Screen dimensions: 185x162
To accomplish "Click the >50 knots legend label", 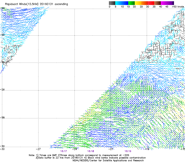I will [178, 7].
